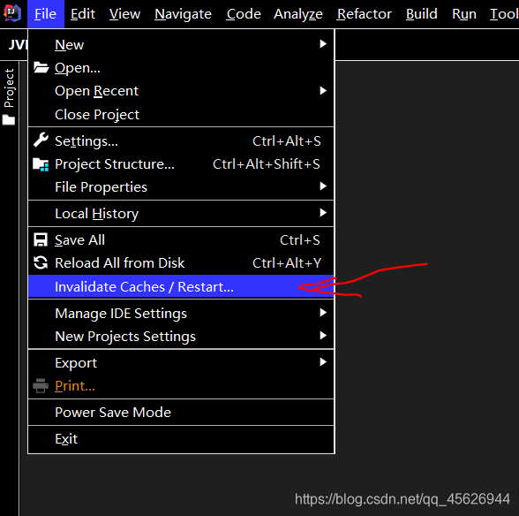Open Settings... from the File menu
Viewport: 519px width, 516px height.
click(x=181, y=140)
